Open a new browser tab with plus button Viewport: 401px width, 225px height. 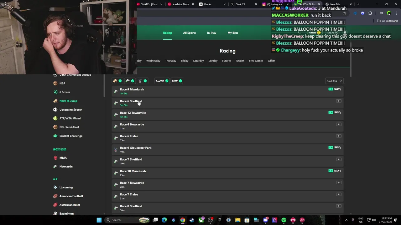coord(358,4)
